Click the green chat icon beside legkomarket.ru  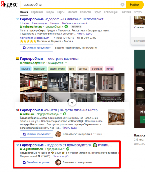tap(66, 27)
